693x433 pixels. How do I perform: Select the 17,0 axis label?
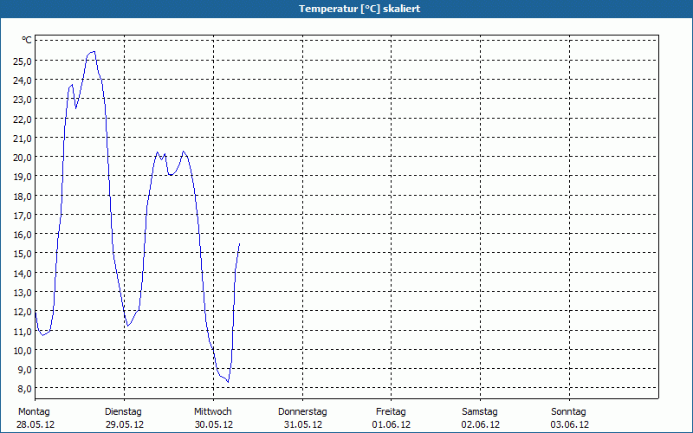tap(23, 215)
